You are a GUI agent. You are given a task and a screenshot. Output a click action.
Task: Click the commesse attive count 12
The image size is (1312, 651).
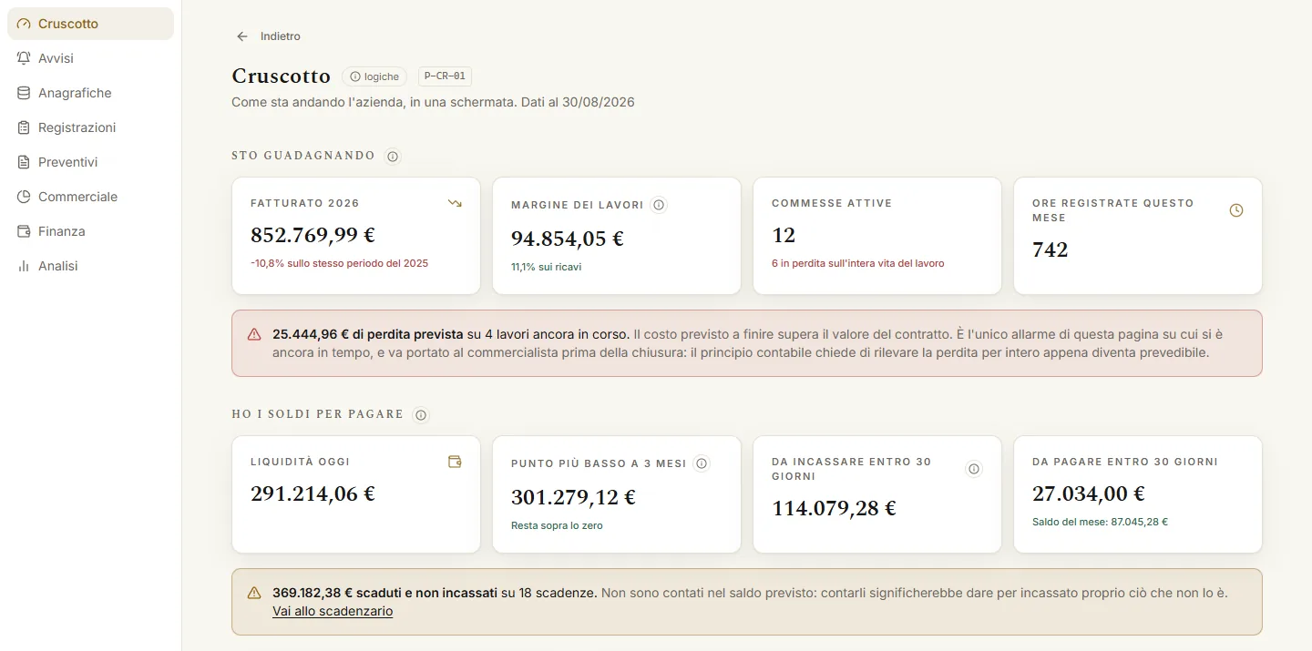pos(784,235)
